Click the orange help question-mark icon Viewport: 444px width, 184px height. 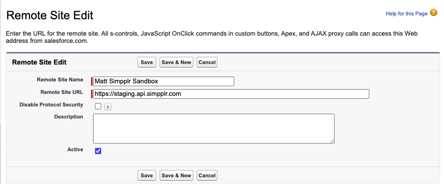click(433, 13)
